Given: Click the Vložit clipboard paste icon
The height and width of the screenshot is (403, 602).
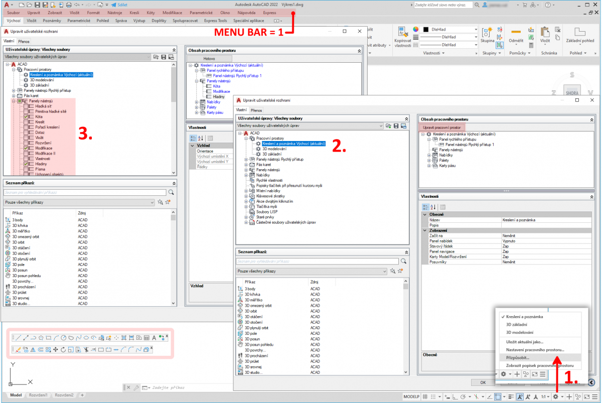Looking at the screenshot, I should (545, 32).
